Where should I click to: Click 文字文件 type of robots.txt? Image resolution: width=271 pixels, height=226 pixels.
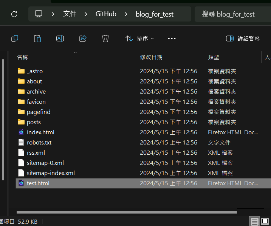click(219, 143)
